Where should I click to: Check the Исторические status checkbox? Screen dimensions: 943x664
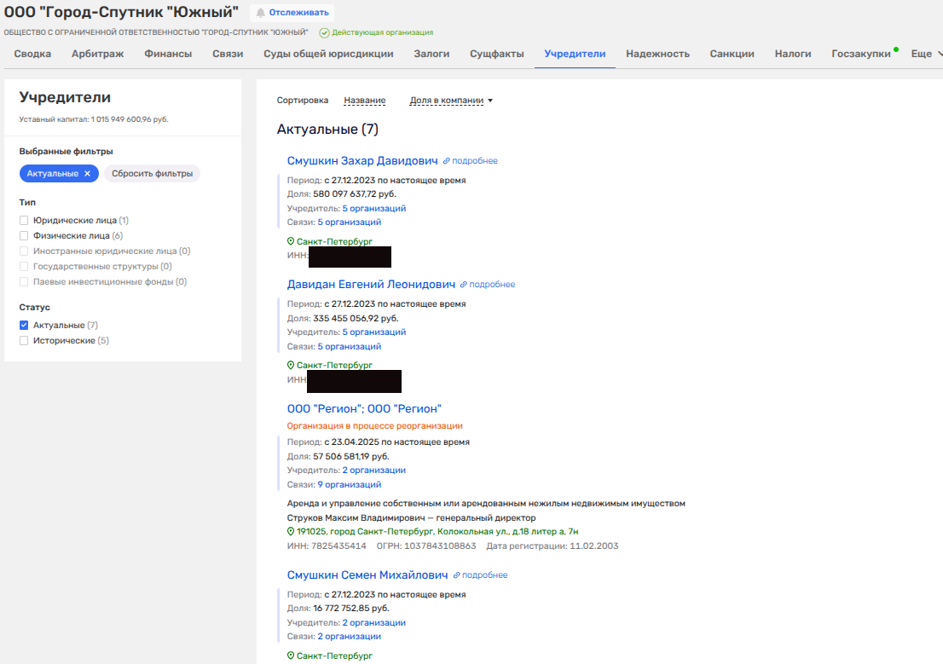[x=24, y=341]
